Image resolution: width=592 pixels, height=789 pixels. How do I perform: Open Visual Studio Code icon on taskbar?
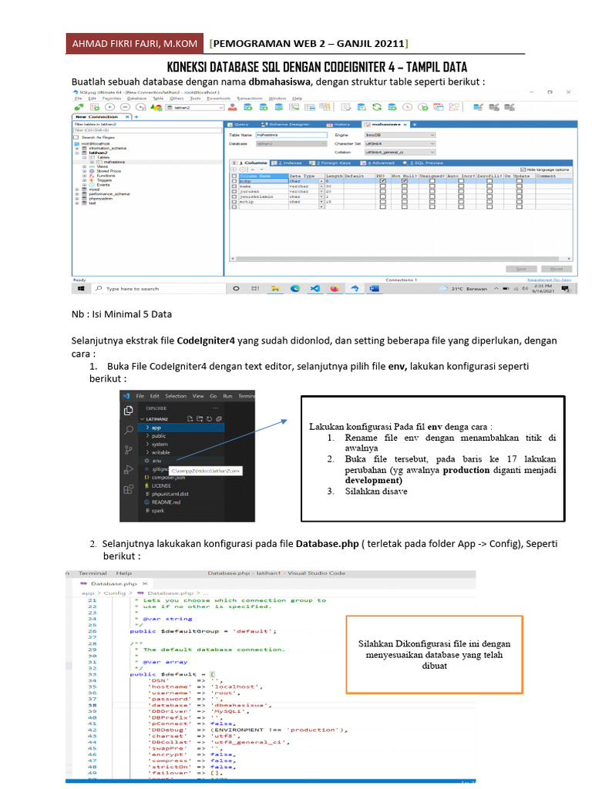[x=314, y=288]
